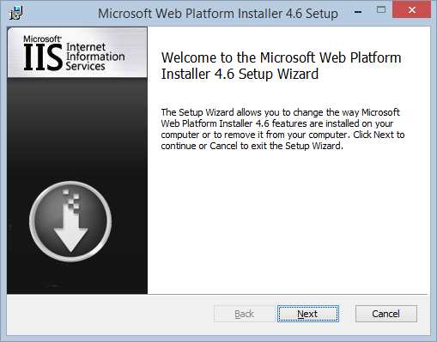Viewport: 437px width, 342px height.
Task: Click the horizontal divider above the buttons
Action: click(288, 294)
